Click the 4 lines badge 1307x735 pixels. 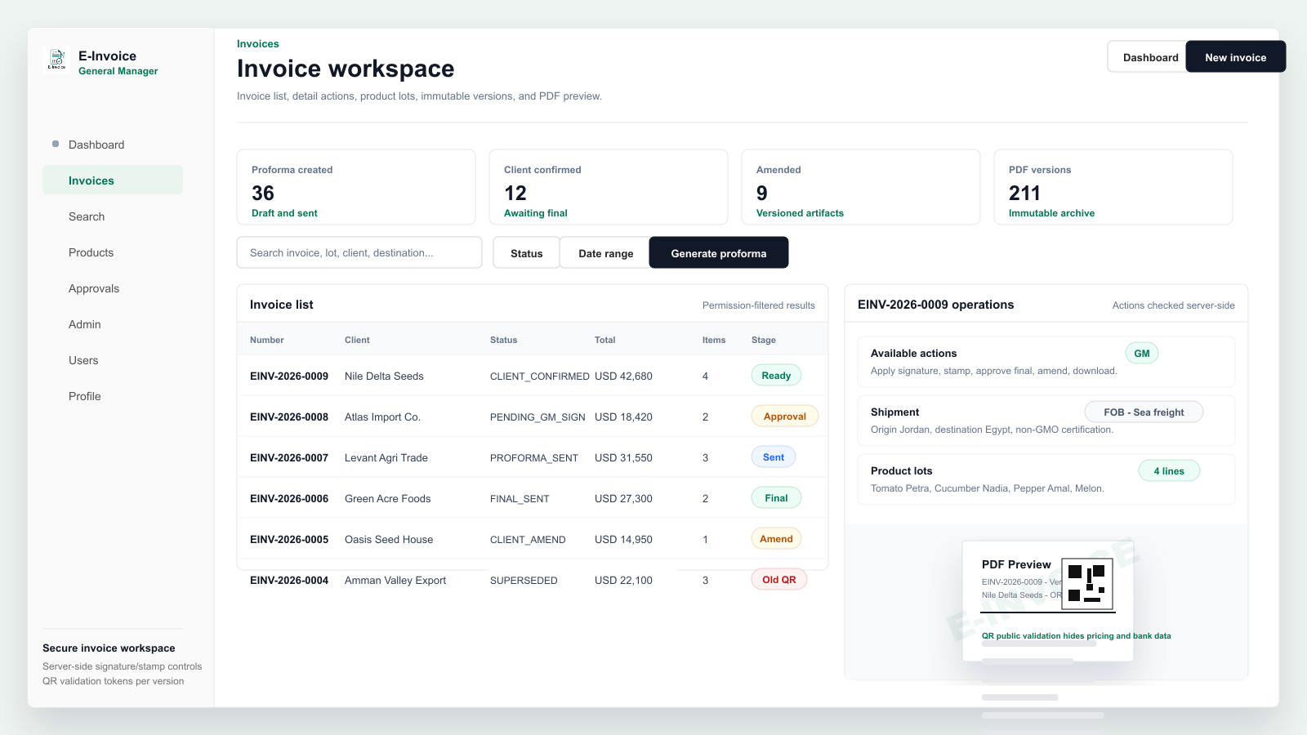(1169, 471)
